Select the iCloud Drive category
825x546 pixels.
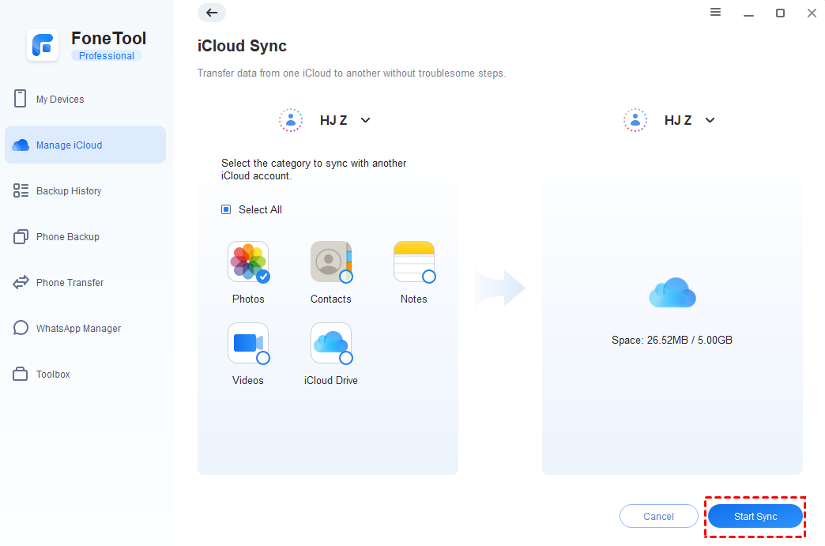click(330, 343)
